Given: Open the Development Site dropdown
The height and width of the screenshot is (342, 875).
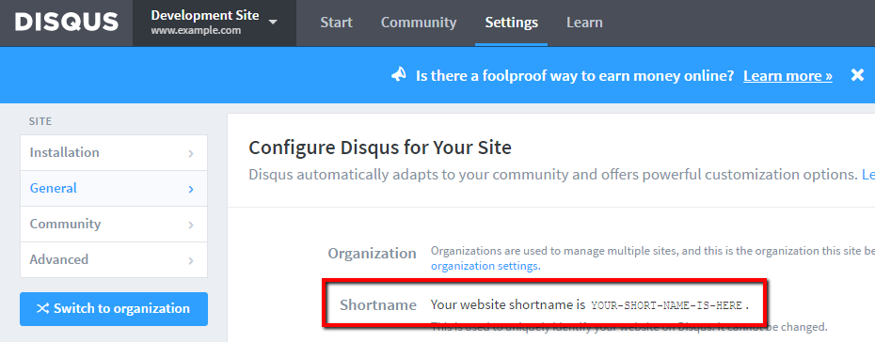Looking at the screenshot, I should click(x=215, y=23).
